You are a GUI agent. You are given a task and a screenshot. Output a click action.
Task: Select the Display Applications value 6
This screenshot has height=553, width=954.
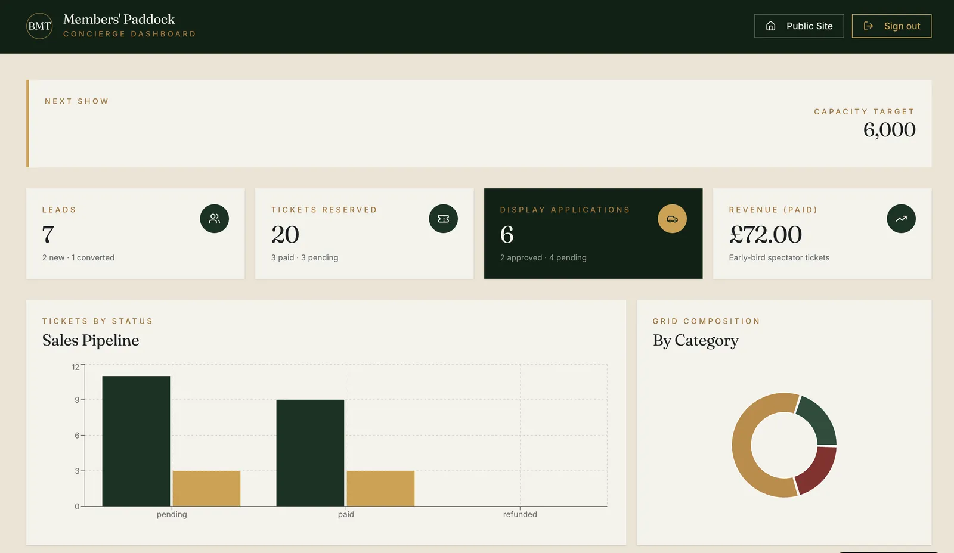click(507, 235)
